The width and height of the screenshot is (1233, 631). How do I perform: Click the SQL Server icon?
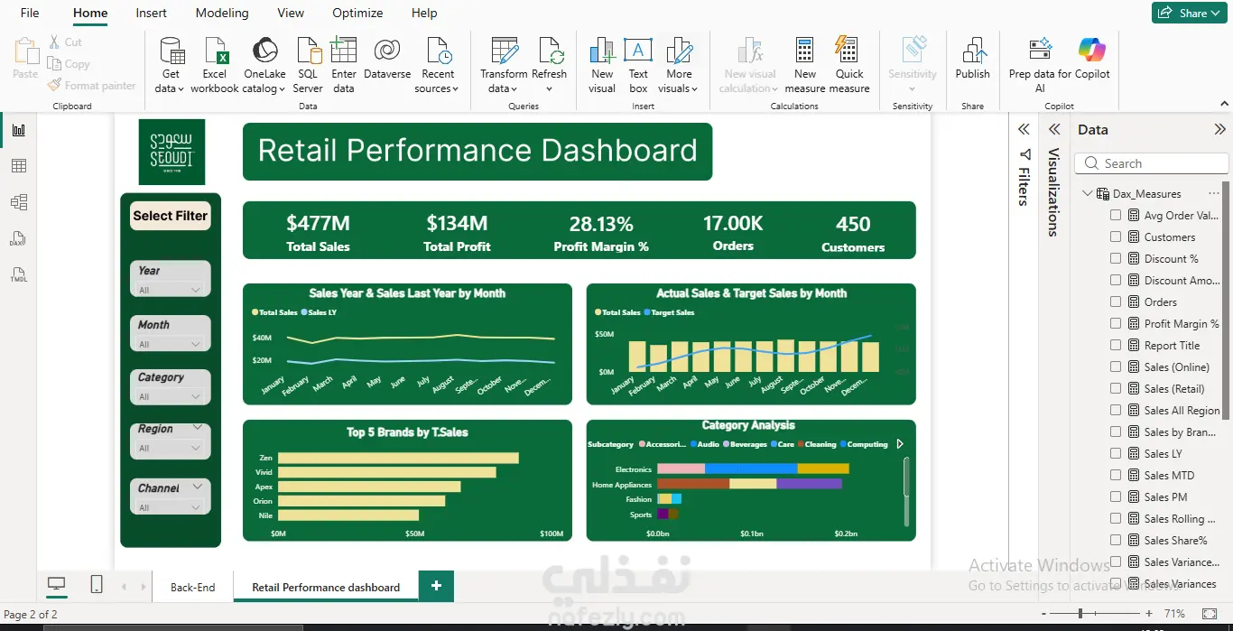[x=308, y=50]
